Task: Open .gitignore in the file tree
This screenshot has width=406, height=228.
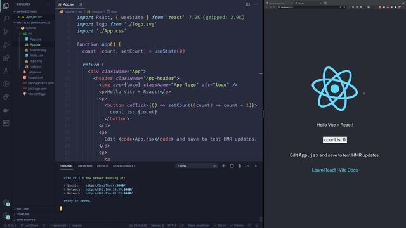Action: pos(34,72)
